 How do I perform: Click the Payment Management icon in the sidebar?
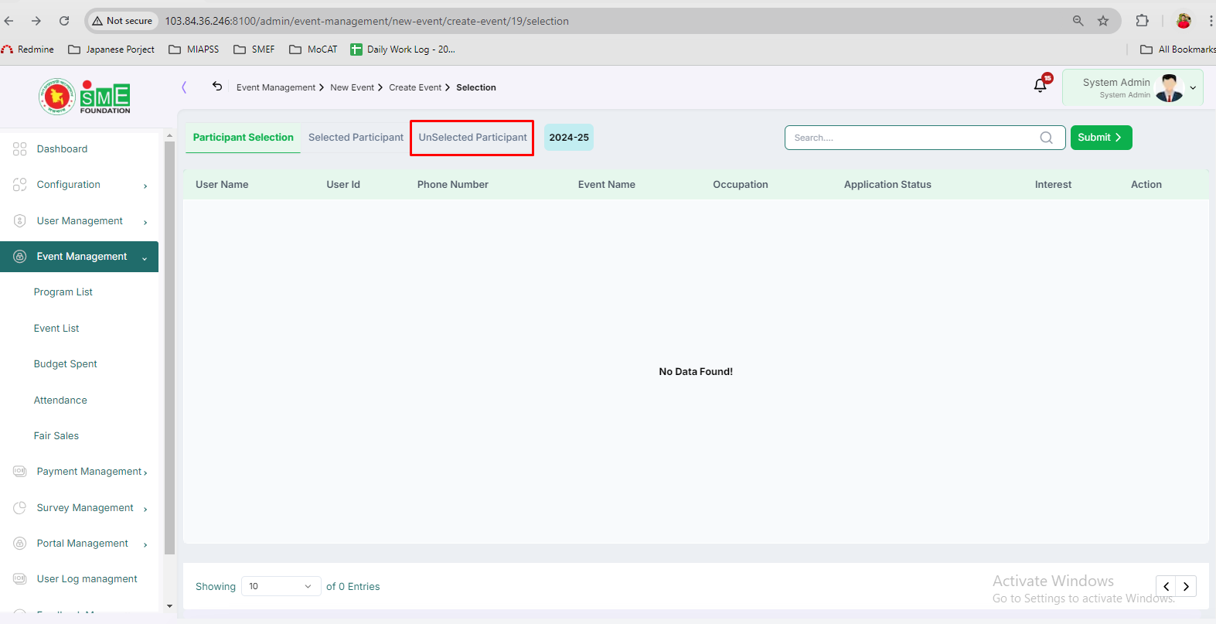click(20, 472)
